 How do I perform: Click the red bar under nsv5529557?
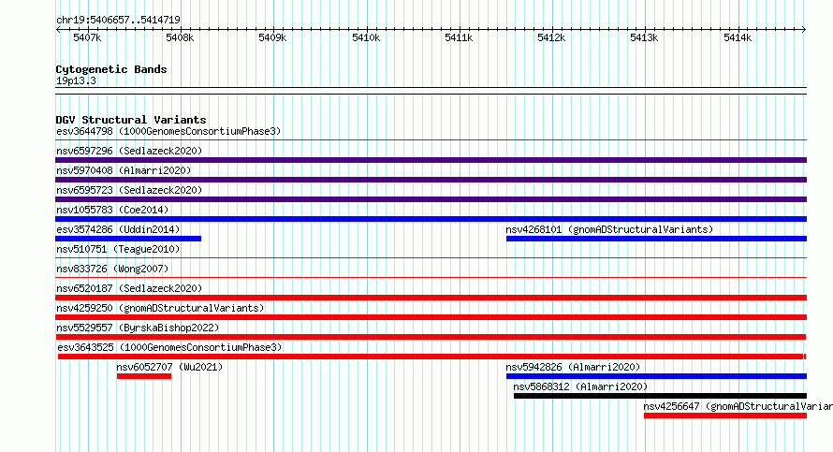coord(431,337)
